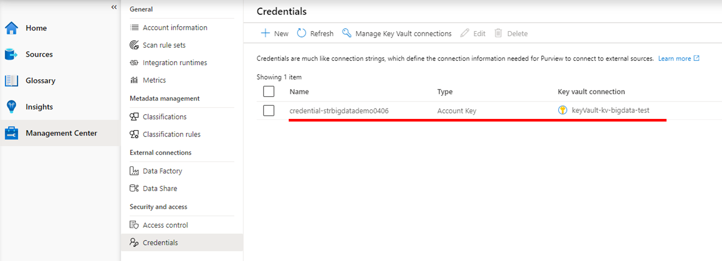Click the Scan rule sets icon
722x261 pixels.
pyautogui.click(x=134, y=45)
